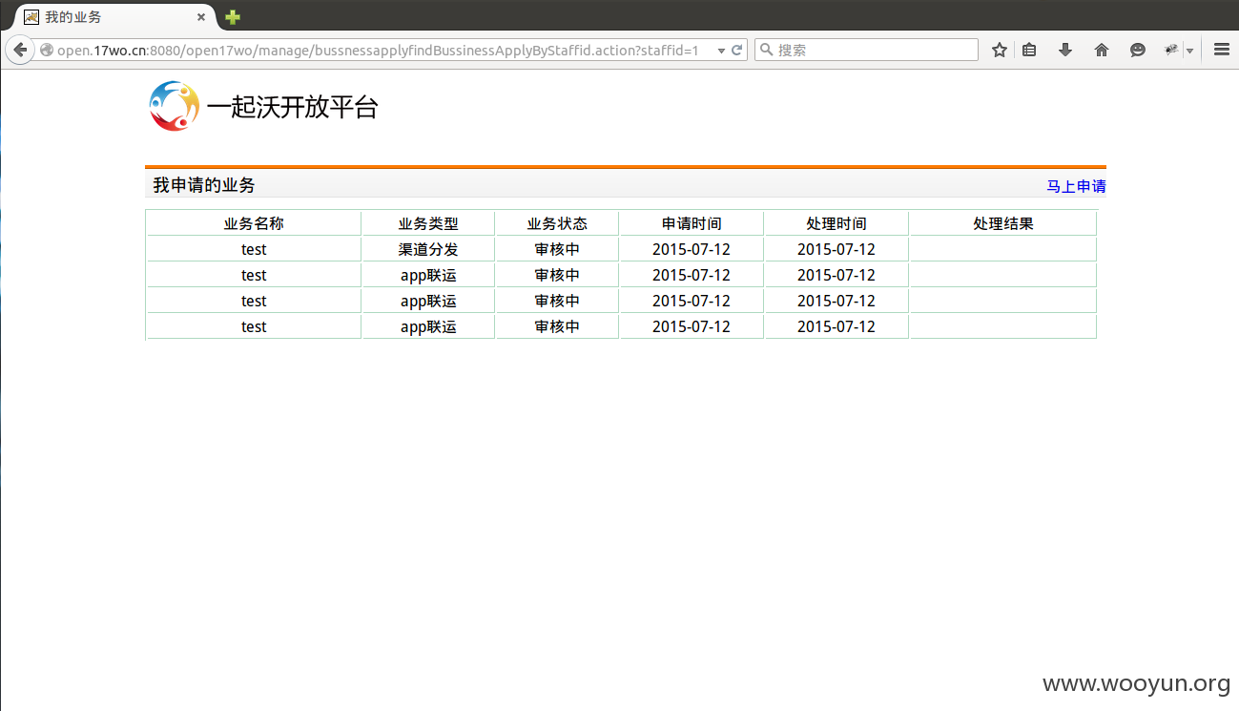Close the 我的业务 tab
Image resolution: width=1239 pixels, height=711 pixels.
pyautogui.click(x=201, y=17)
